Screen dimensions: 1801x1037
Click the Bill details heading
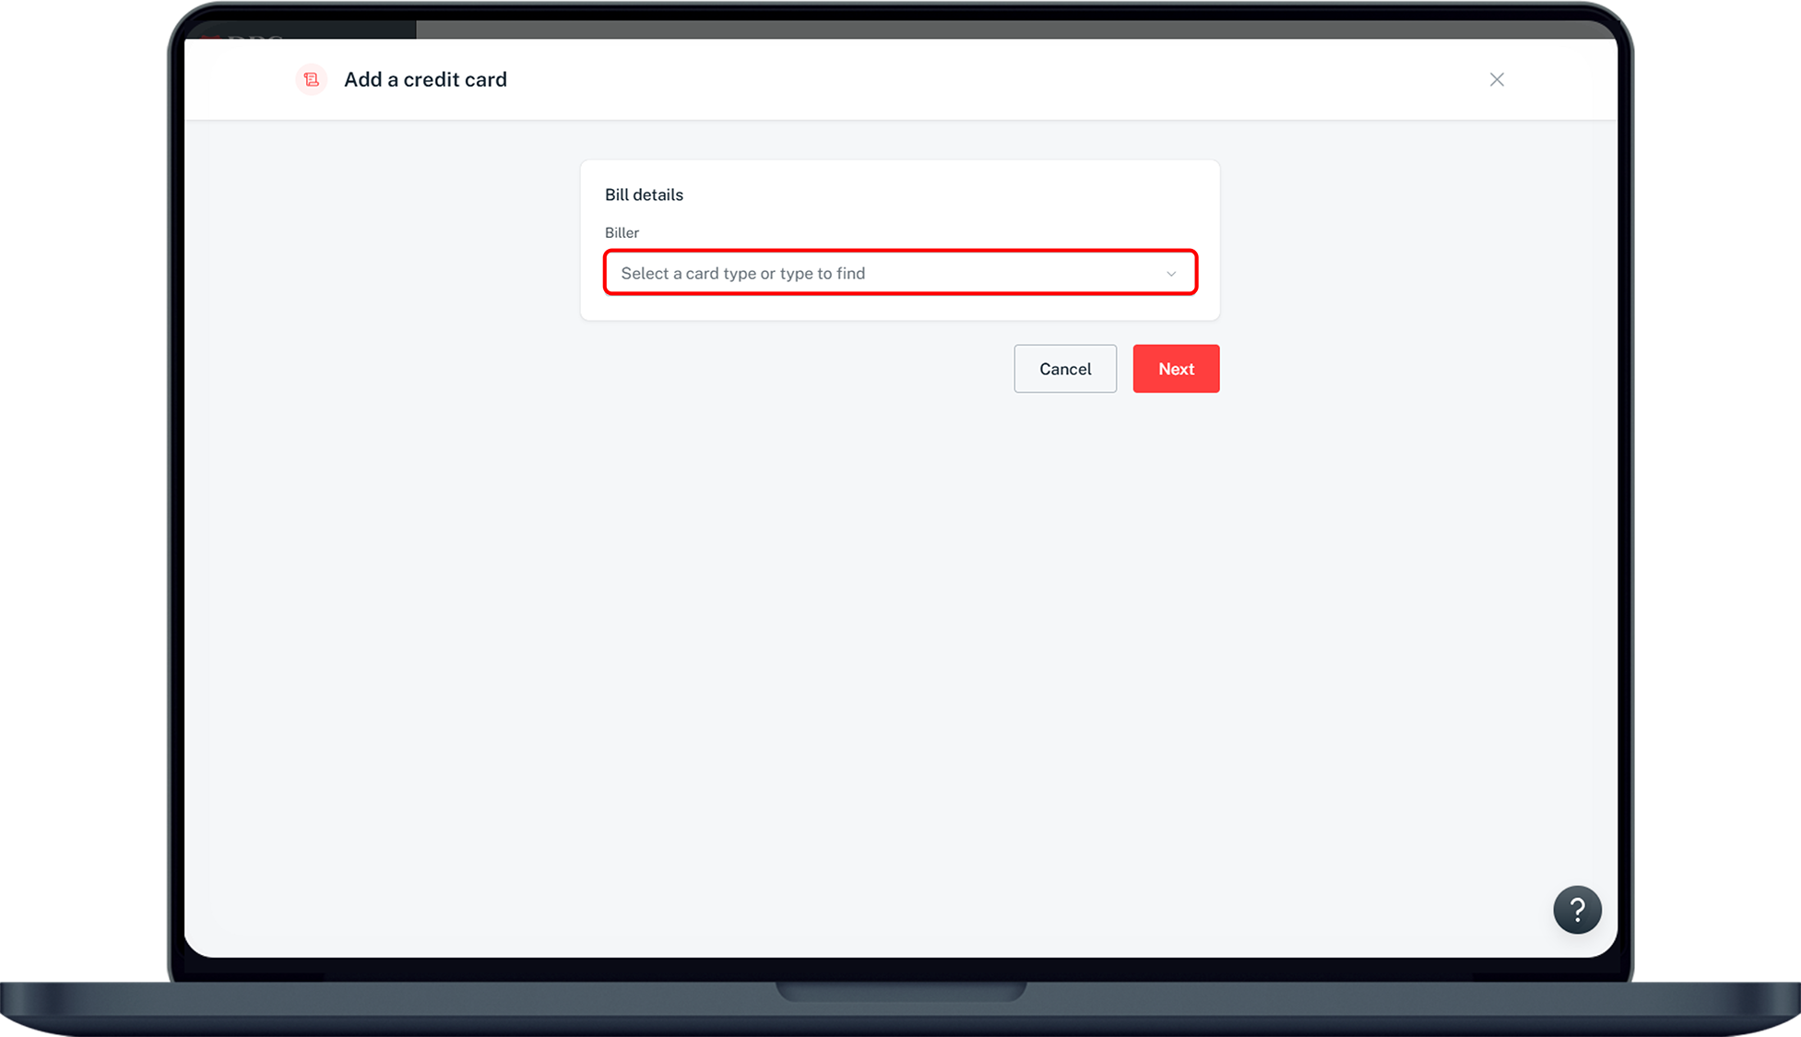click(x=644, y=194)
